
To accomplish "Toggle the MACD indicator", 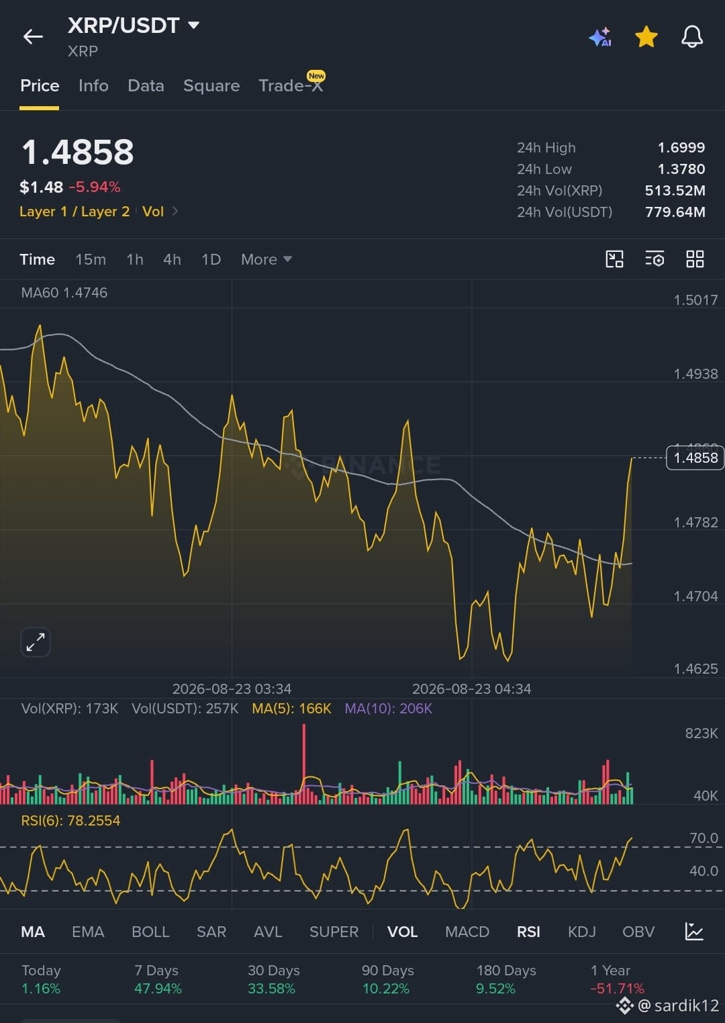I will click(x=467, y=932).
